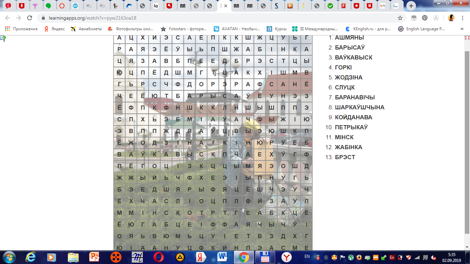
Task: Select letter Ж starting ЖОДЗІНА in grid
Action: pyautogui.click(x=131, y=142)
